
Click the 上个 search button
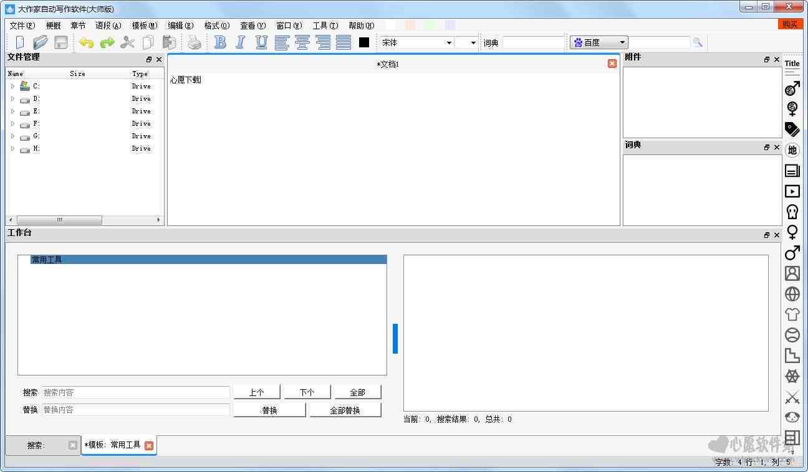coord(256,392)
